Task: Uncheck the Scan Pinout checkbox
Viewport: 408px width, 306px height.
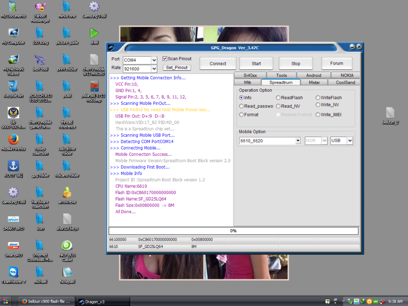Action: [165, 59]
